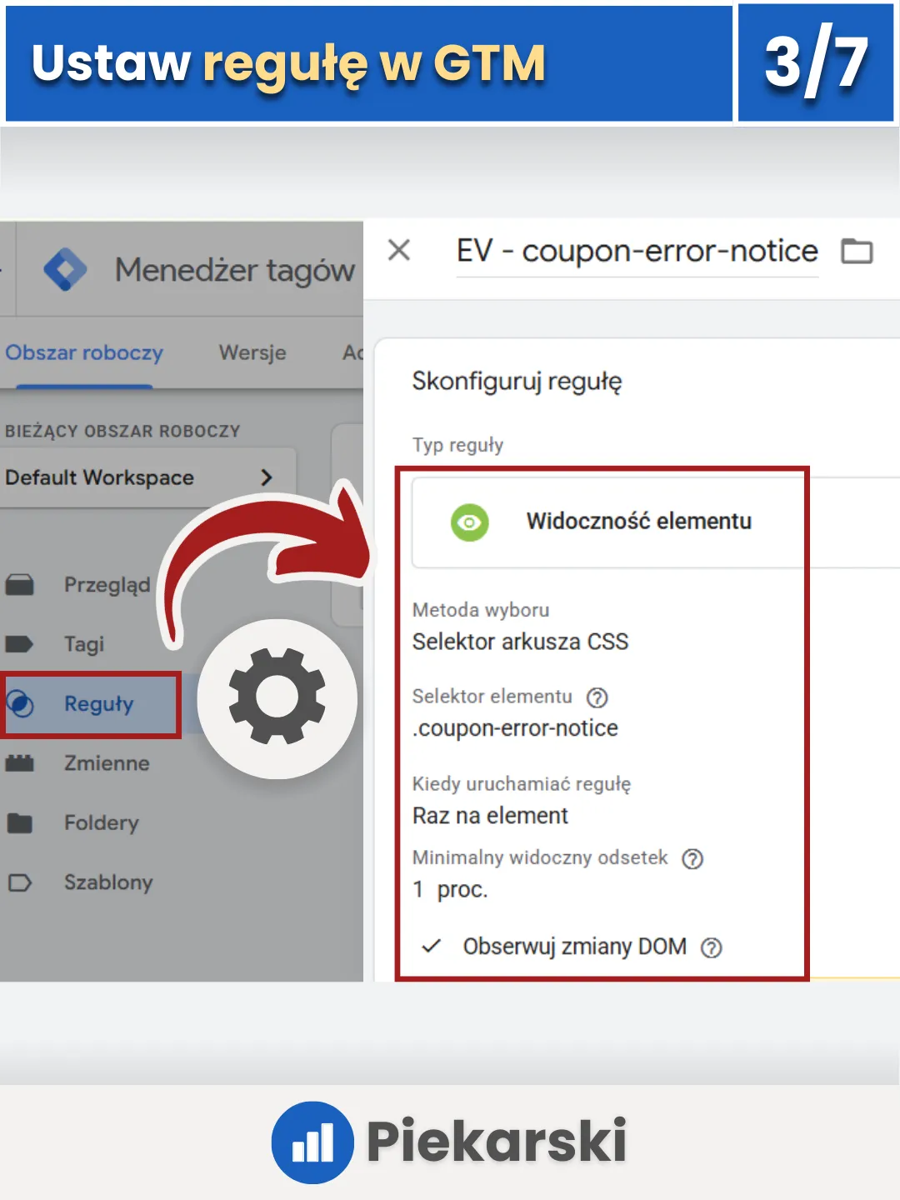Open help icon beside Minimalny widoczny odsetek

tap(692, 859)
